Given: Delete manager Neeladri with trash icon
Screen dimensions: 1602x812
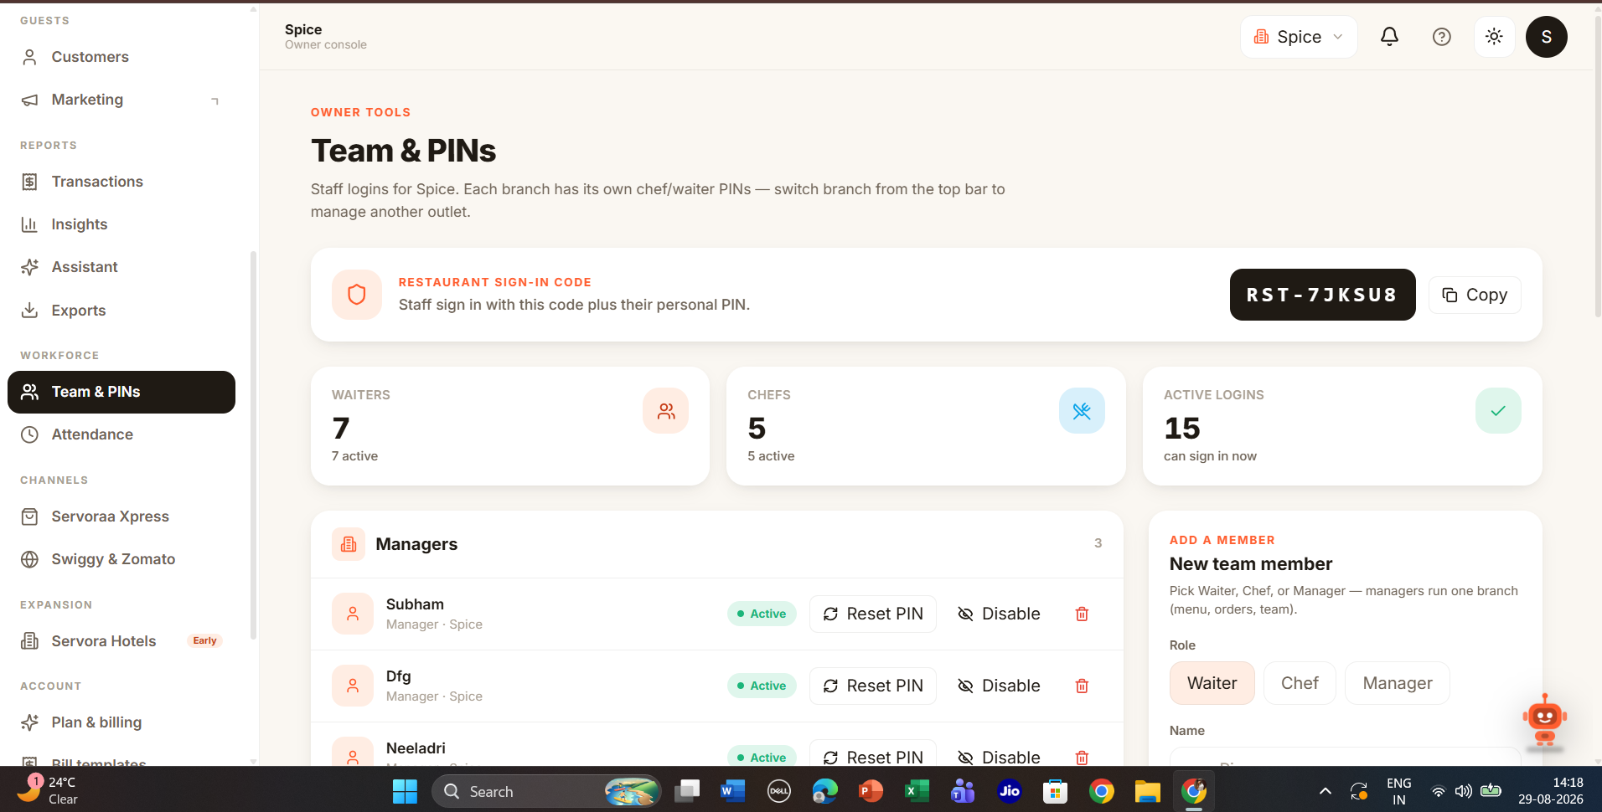Looking at the screenshot, I should tap(1082, 758).
